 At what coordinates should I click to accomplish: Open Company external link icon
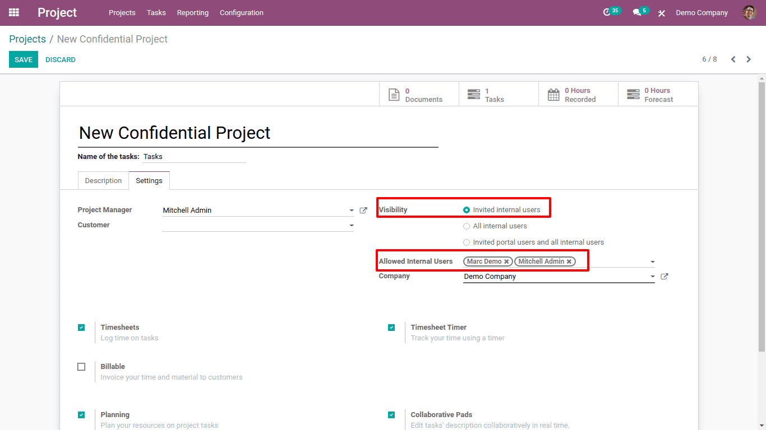click(x=665, y=277)
